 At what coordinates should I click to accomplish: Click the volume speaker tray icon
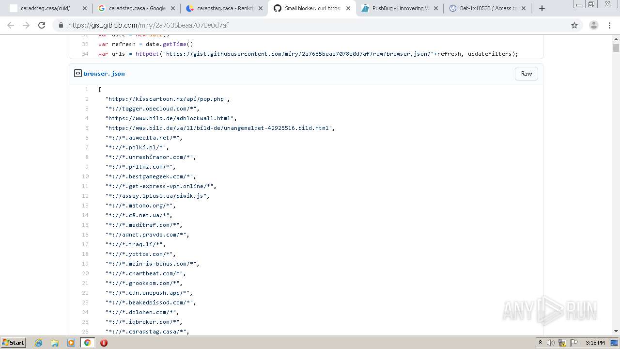(x=551, y=343)
